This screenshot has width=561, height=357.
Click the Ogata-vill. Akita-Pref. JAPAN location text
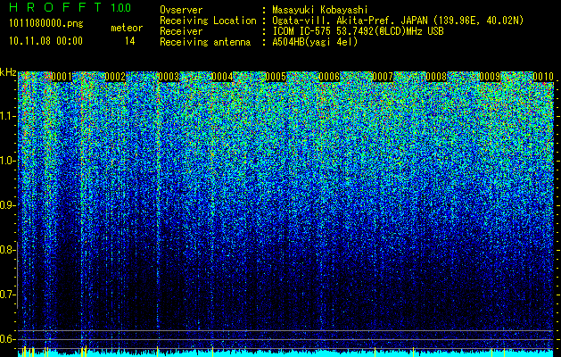tap(398, 21)
